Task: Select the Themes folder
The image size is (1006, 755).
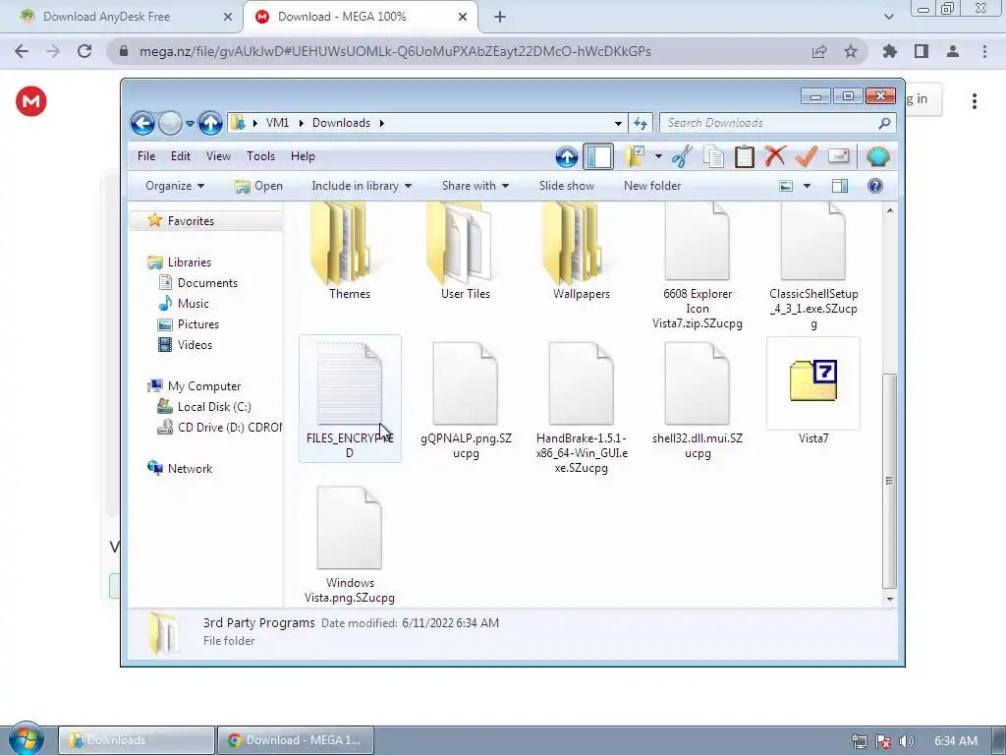Action: pos(349,252)
